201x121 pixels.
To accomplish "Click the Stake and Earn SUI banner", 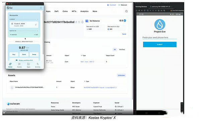I will [24, 60].
